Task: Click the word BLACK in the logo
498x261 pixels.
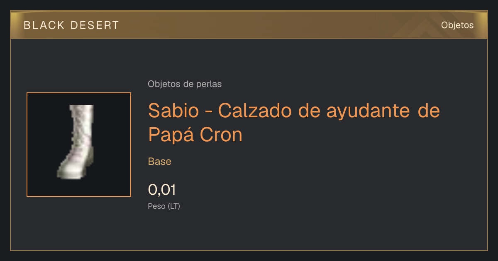Action: click(x=44, y=25)
